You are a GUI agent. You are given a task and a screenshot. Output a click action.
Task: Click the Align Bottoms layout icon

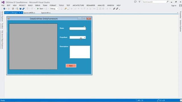90,9
